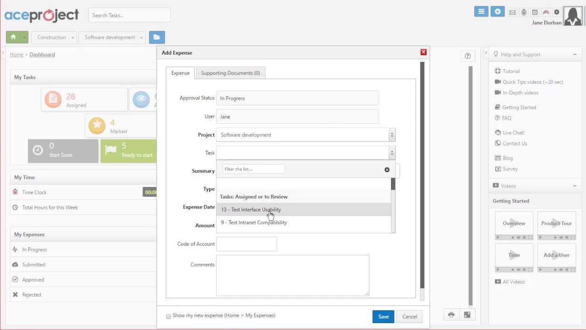Clear the task list filter with X icon

tap(387, 170)
